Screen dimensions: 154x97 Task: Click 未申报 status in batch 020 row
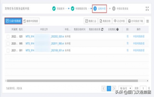click(x=68, y=37)
